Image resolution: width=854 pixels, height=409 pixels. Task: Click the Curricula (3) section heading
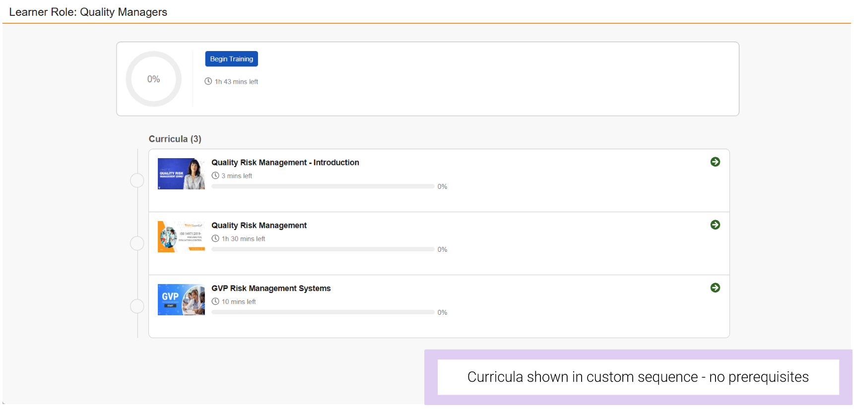tap(175, 139)
